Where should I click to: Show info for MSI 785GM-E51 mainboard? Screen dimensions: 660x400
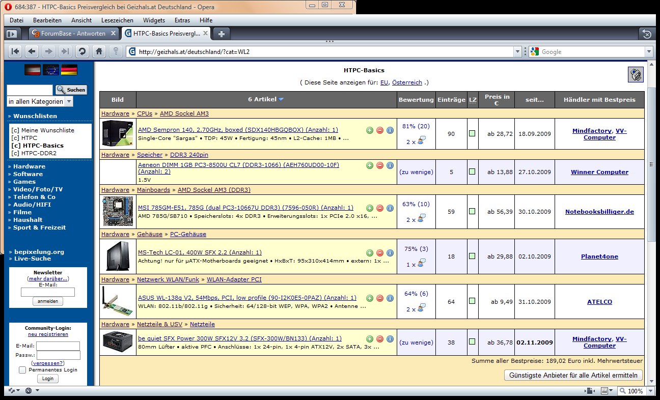click(390, 208)
